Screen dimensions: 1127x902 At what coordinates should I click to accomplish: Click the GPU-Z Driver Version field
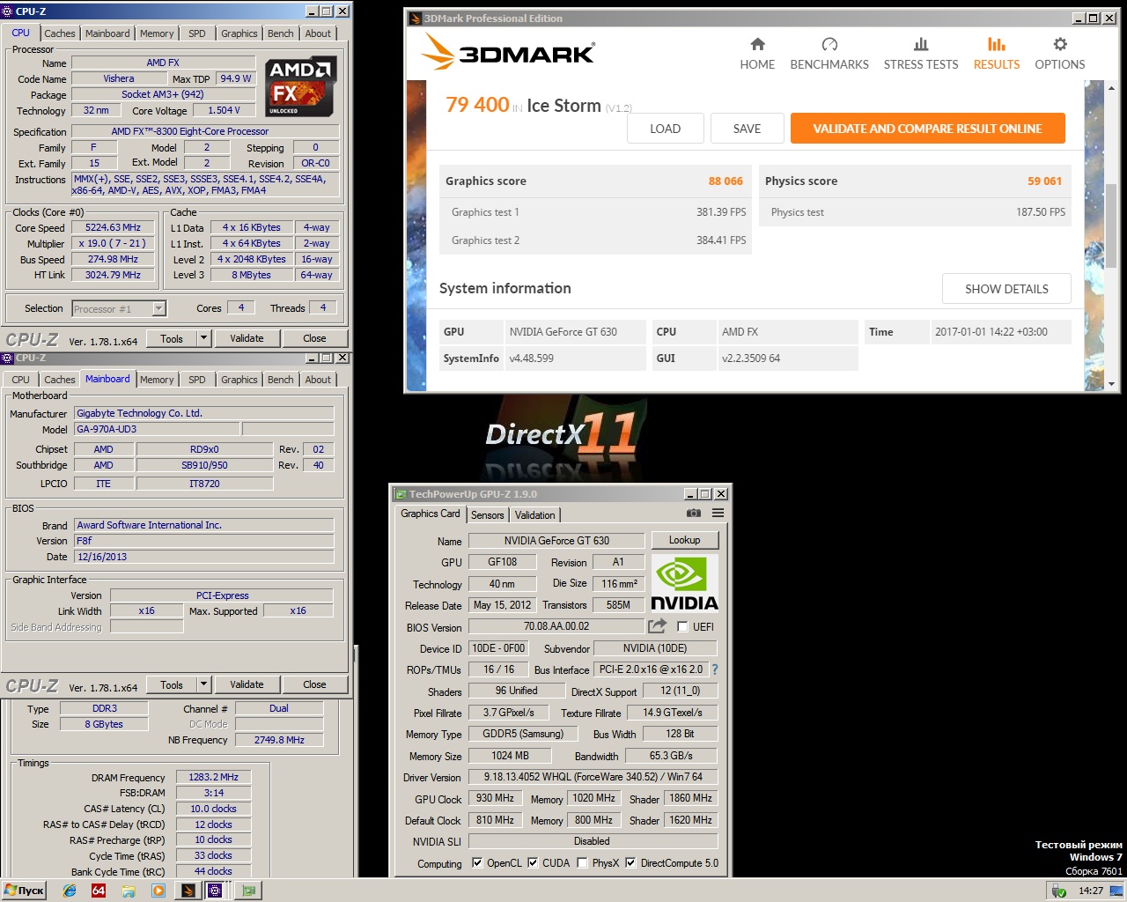click(x=593, y=777)
